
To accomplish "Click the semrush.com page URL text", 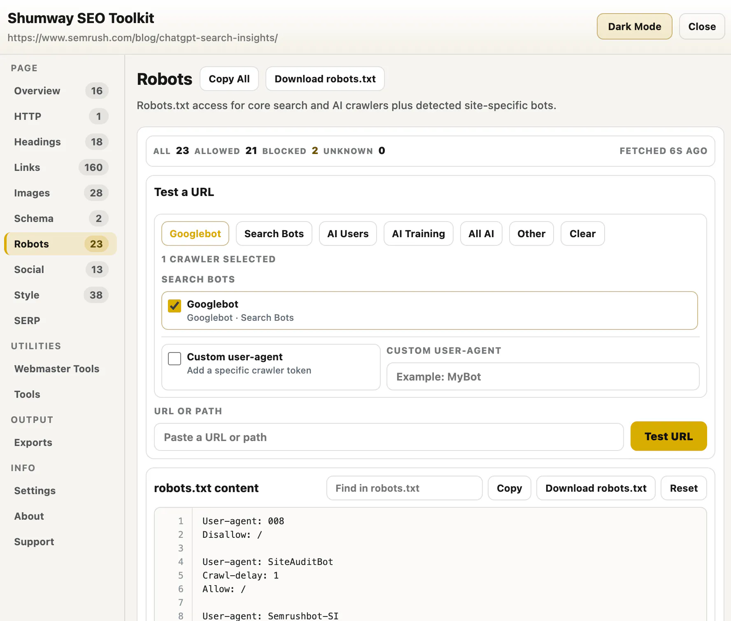I will pyautogui.click(x=142, y=37).
